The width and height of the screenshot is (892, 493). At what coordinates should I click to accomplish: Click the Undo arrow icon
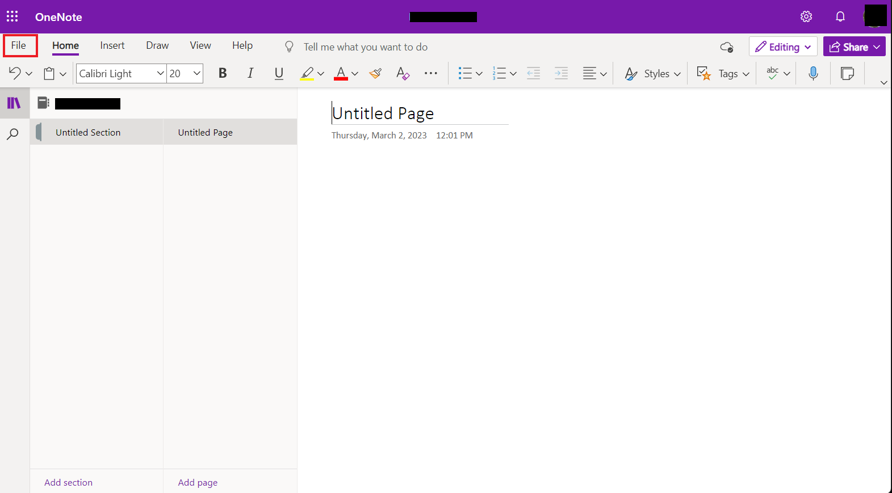[x=15, y=73]
